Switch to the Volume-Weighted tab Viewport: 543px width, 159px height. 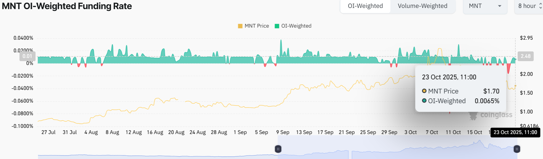click(422, 6)
